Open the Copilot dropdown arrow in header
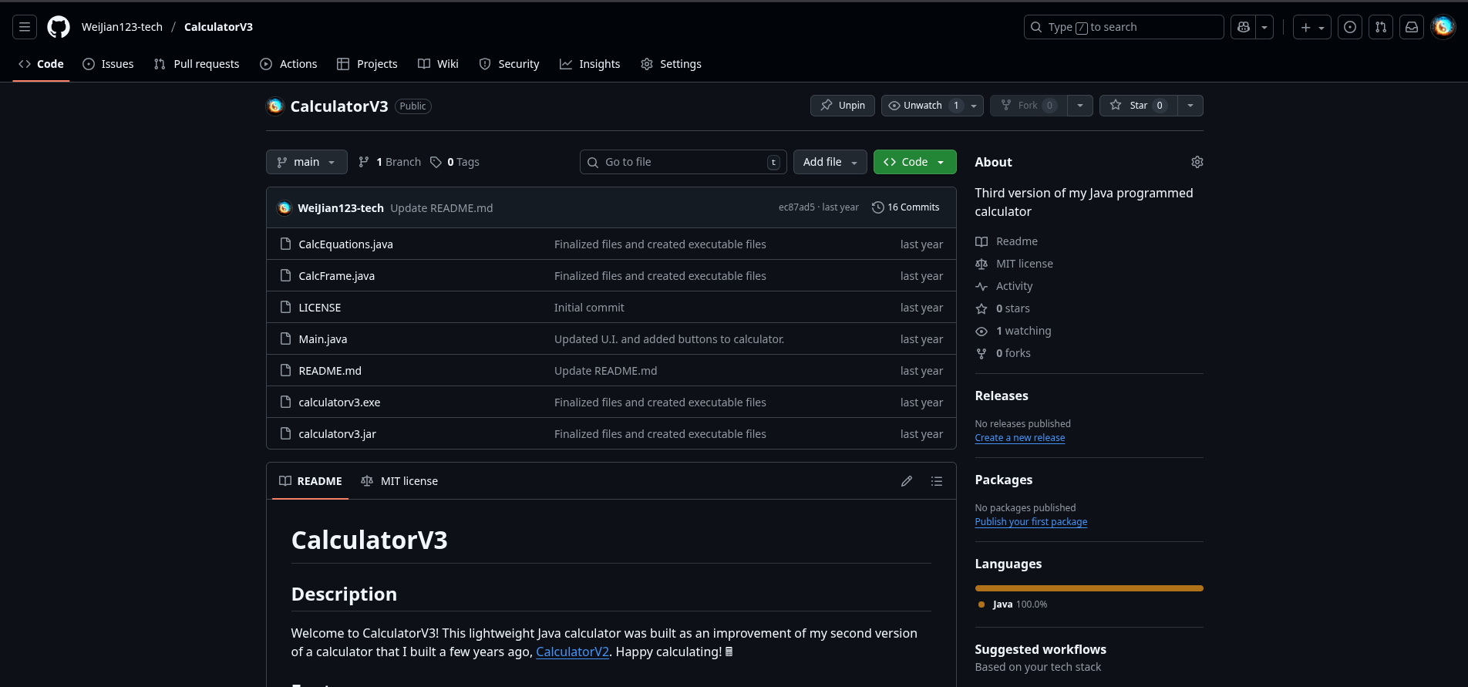Screen dimensions: 1468x687 point(1264,27)
